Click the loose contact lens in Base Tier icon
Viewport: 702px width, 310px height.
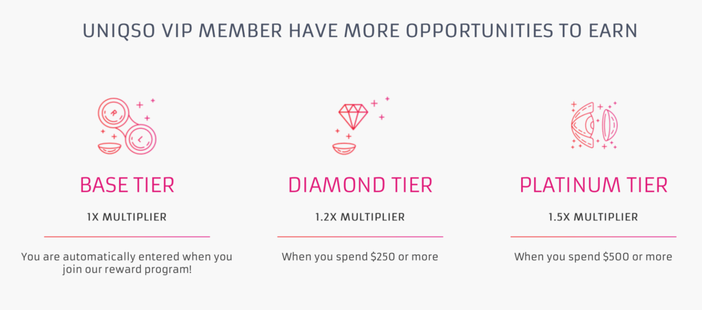tap(110, 148)
